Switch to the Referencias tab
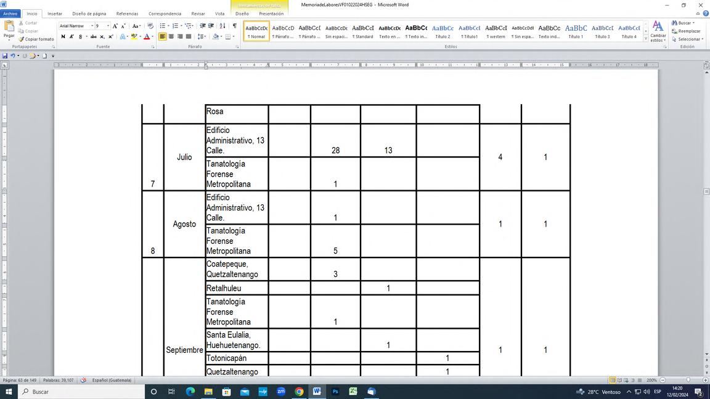Screen dimensions: 710x399 pos(127,14)
